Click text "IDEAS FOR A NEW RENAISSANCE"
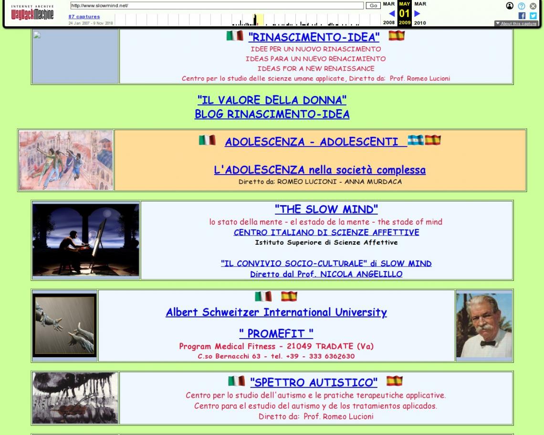The width and height of the screenshot is (544, 435). point(316,68)
